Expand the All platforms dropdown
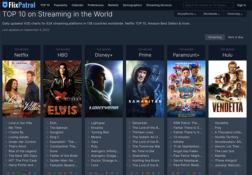 click(187, 14)
